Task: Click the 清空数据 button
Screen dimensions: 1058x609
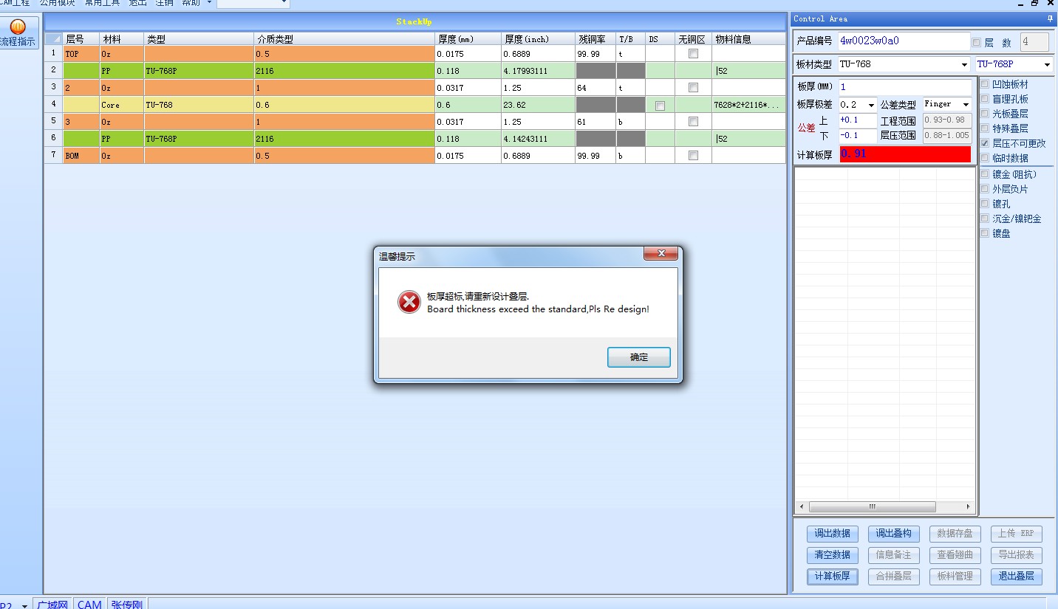Action: click(x=832, y=554)
